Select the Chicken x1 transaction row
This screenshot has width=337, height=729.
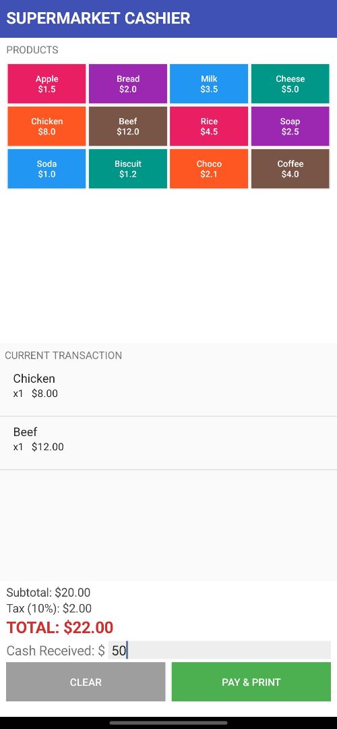(168, 389)
